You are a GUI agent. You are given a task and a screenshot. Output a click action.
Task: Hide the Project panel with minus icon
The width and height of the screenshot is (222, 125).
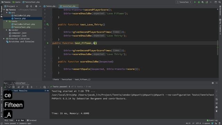click(x=40, y=6)
